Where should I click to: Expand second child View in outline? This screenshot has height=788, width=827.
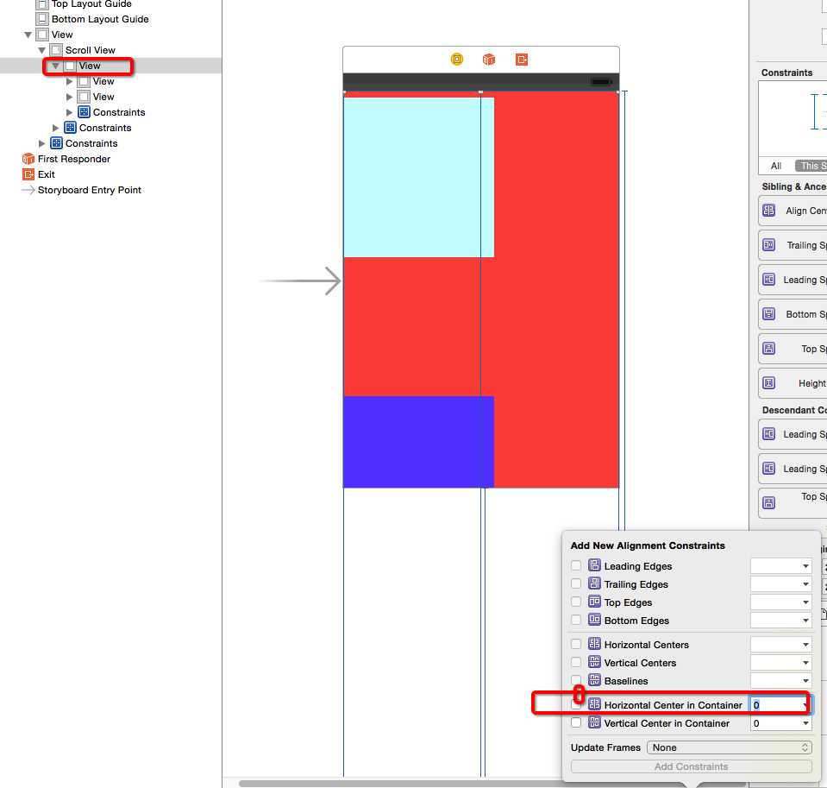(69, 98)
